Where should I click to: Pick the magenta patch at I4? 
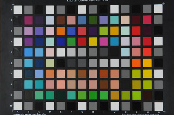[104, 42]
